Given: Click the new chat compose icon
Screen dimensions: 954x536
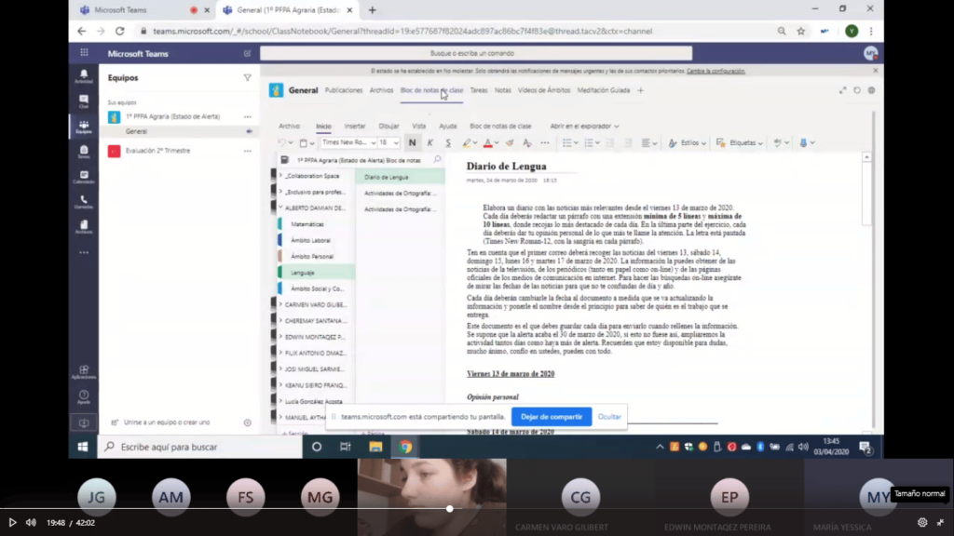Looking at the screenshot, I should point(247,53).
